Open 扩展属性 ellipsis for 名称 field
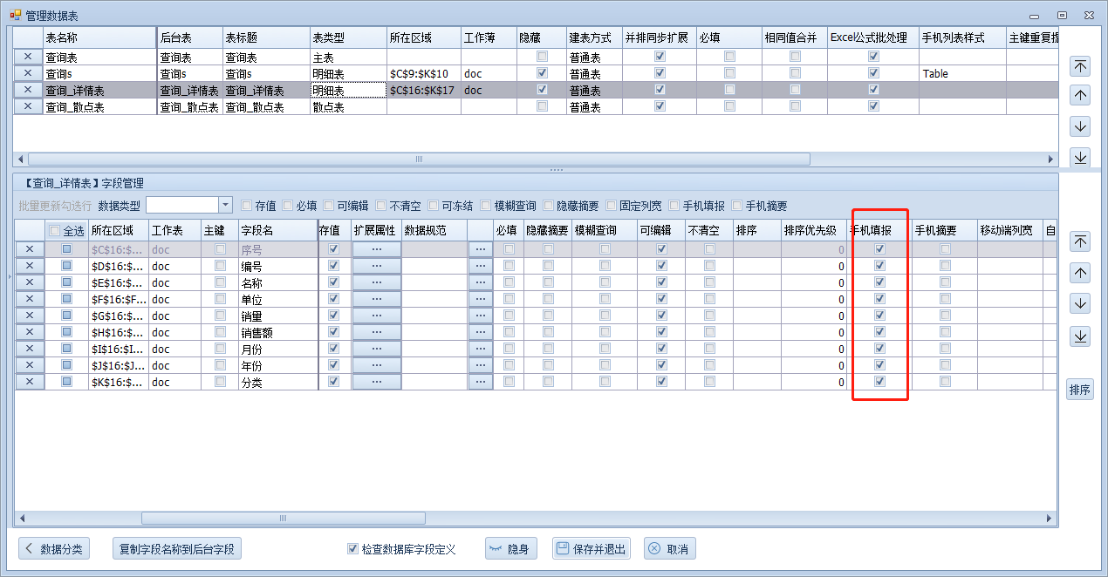The image size is (1108, 577). coord(376,282)
